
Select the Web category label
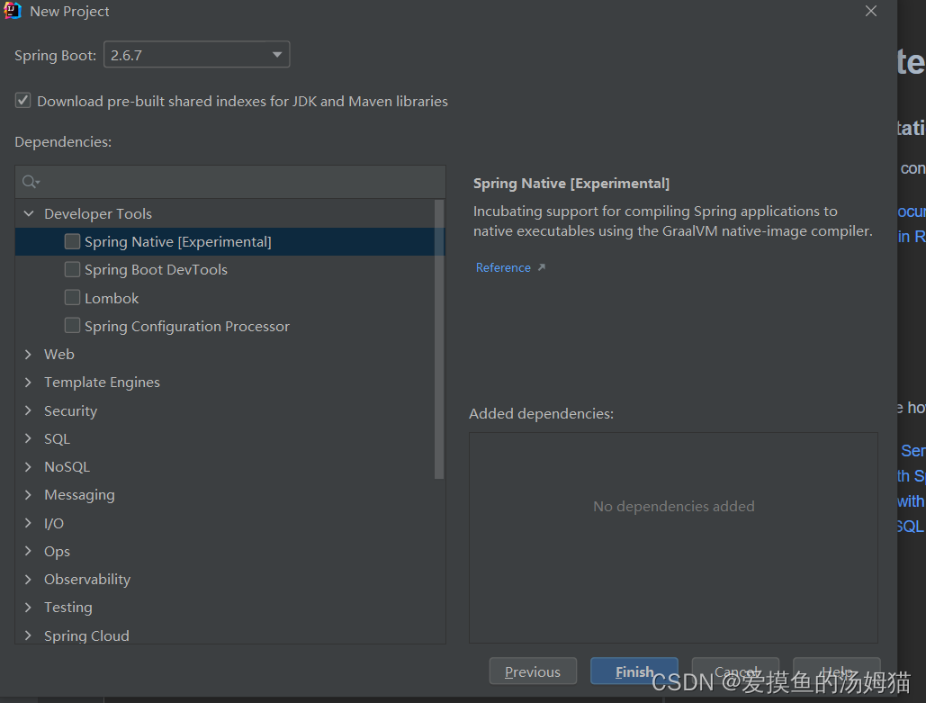click(x=59, y=354)
